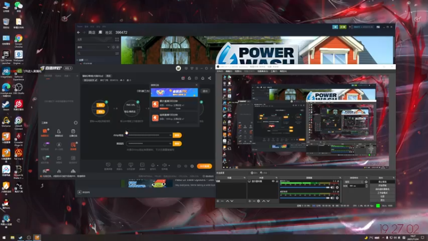Click start recording button in OBS Controls

pyautogui.click(x=382, y=185)
